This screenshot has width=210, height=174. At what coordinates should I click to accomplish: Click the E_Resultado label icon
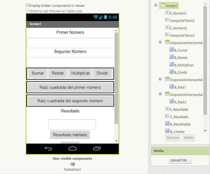167,109
